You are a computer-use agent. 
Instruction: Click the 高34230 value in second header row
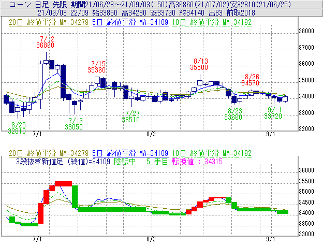tap(134, 13)
